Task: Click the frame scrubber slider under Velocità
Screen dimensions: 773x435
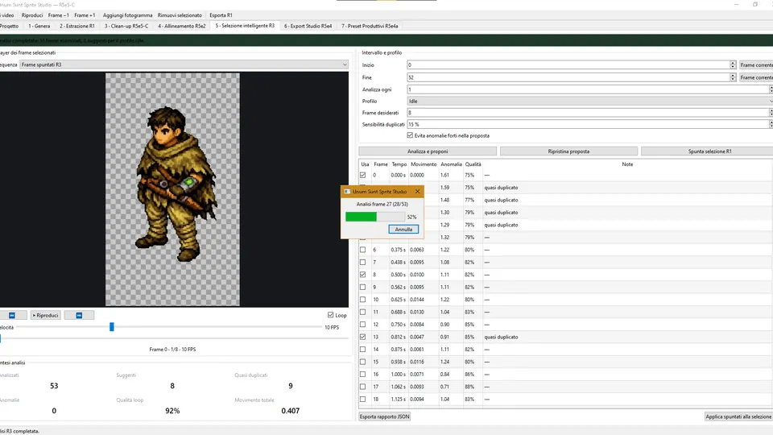Action: pyautogui.click(x=174, y=338)
